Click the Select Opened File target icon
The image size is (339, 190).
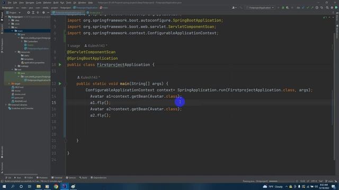coord(28,13)
